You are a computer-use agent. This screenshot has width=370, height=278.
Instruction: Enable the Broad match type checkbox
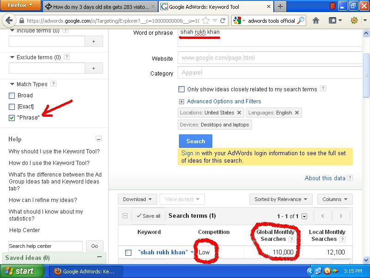[12, 95]
